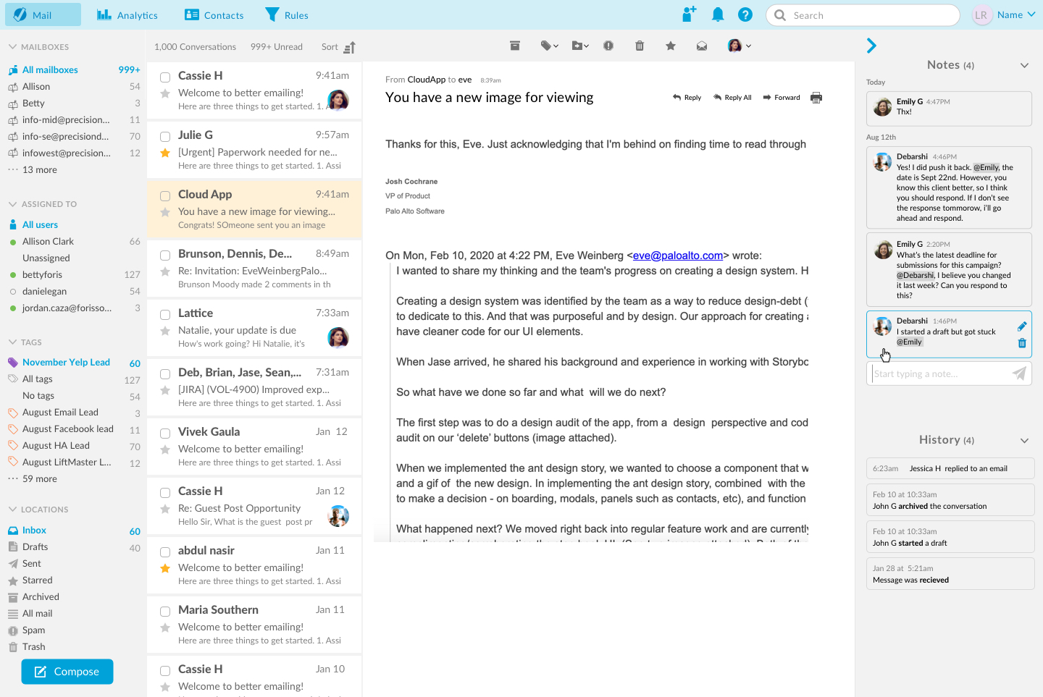Collapse the Notes panel
The width and height of the screenshot is (1043, 697).
tap(1024, 65)
